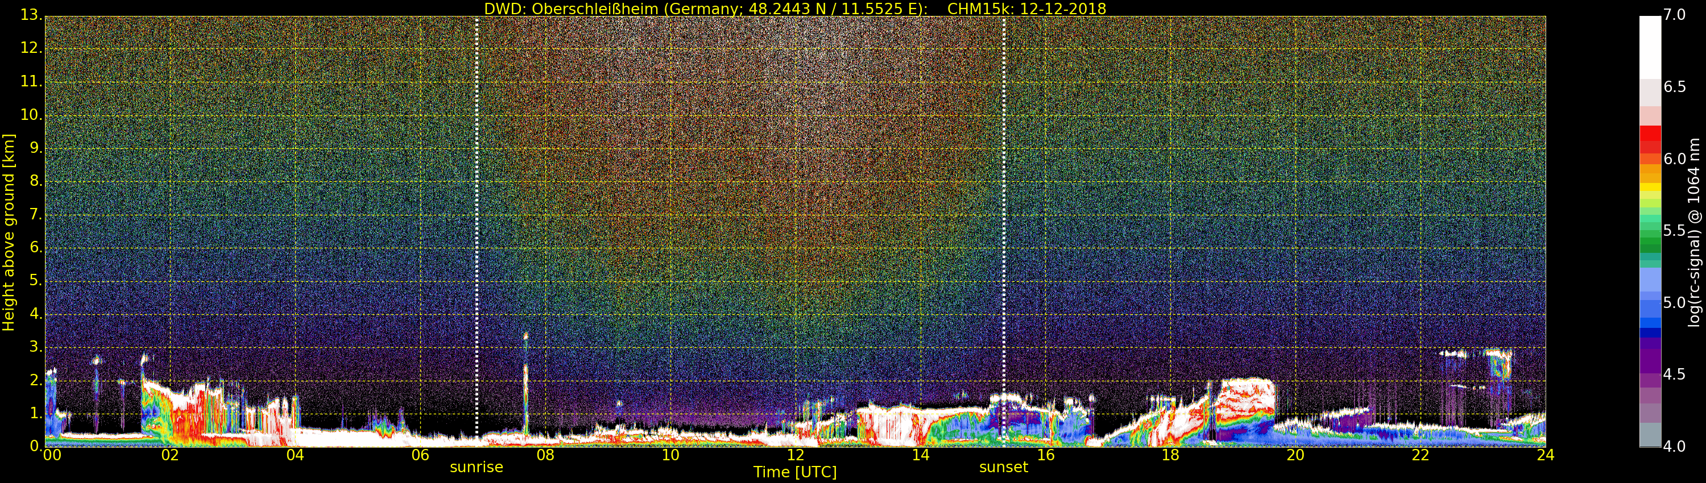
Task: Click the colorbar value '5.0'
Action: [1675, 302]
